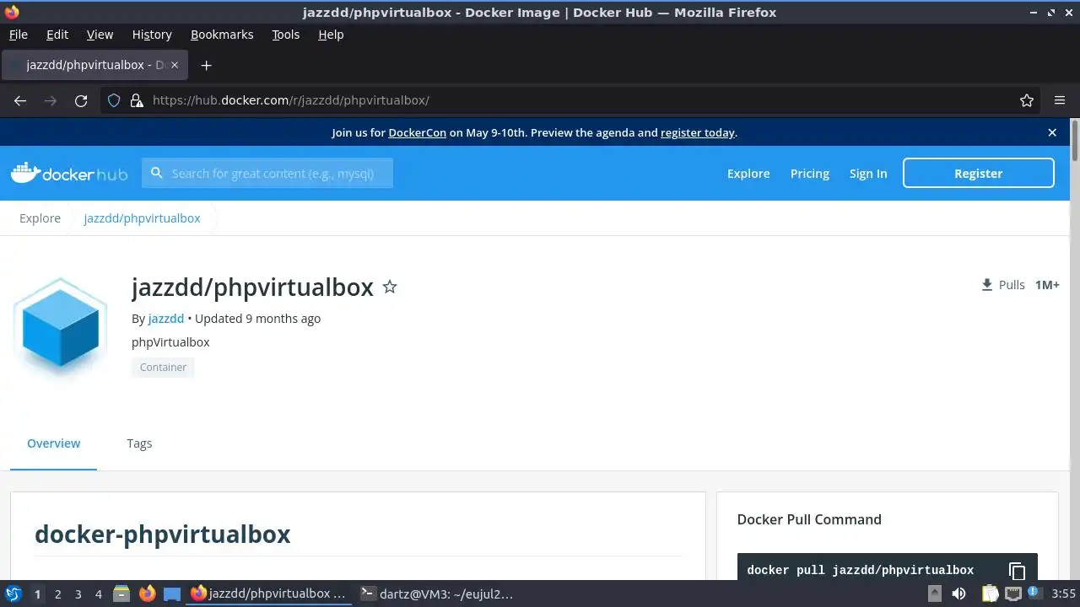Click the notification tray icon

pos(1033,593)
